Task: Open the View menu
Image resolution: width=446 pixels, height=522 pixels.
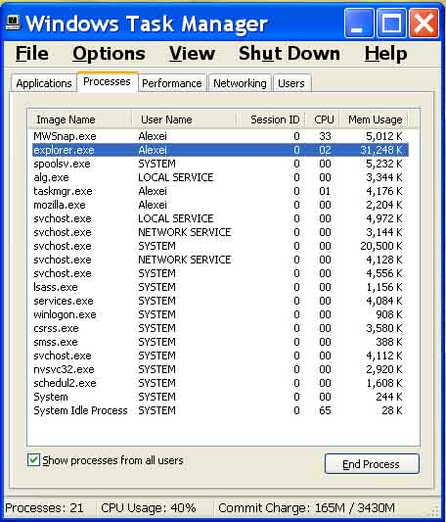Action: tap(192, 54)
